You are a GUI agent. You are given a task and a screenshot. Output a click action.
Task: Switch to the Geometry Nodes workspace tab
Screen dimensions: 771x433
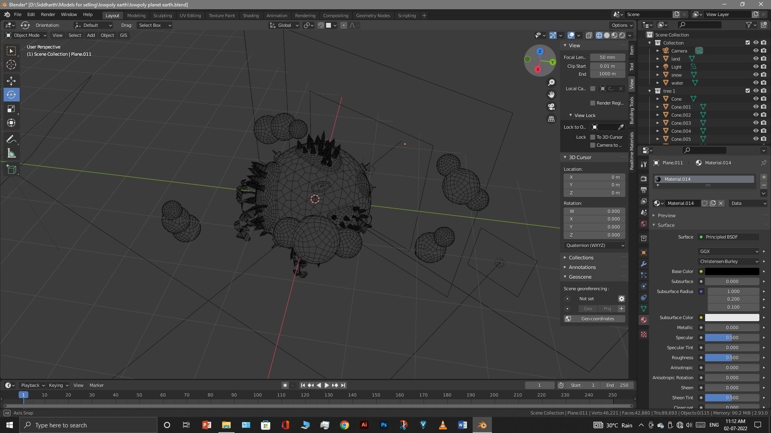tap(373, 16)
